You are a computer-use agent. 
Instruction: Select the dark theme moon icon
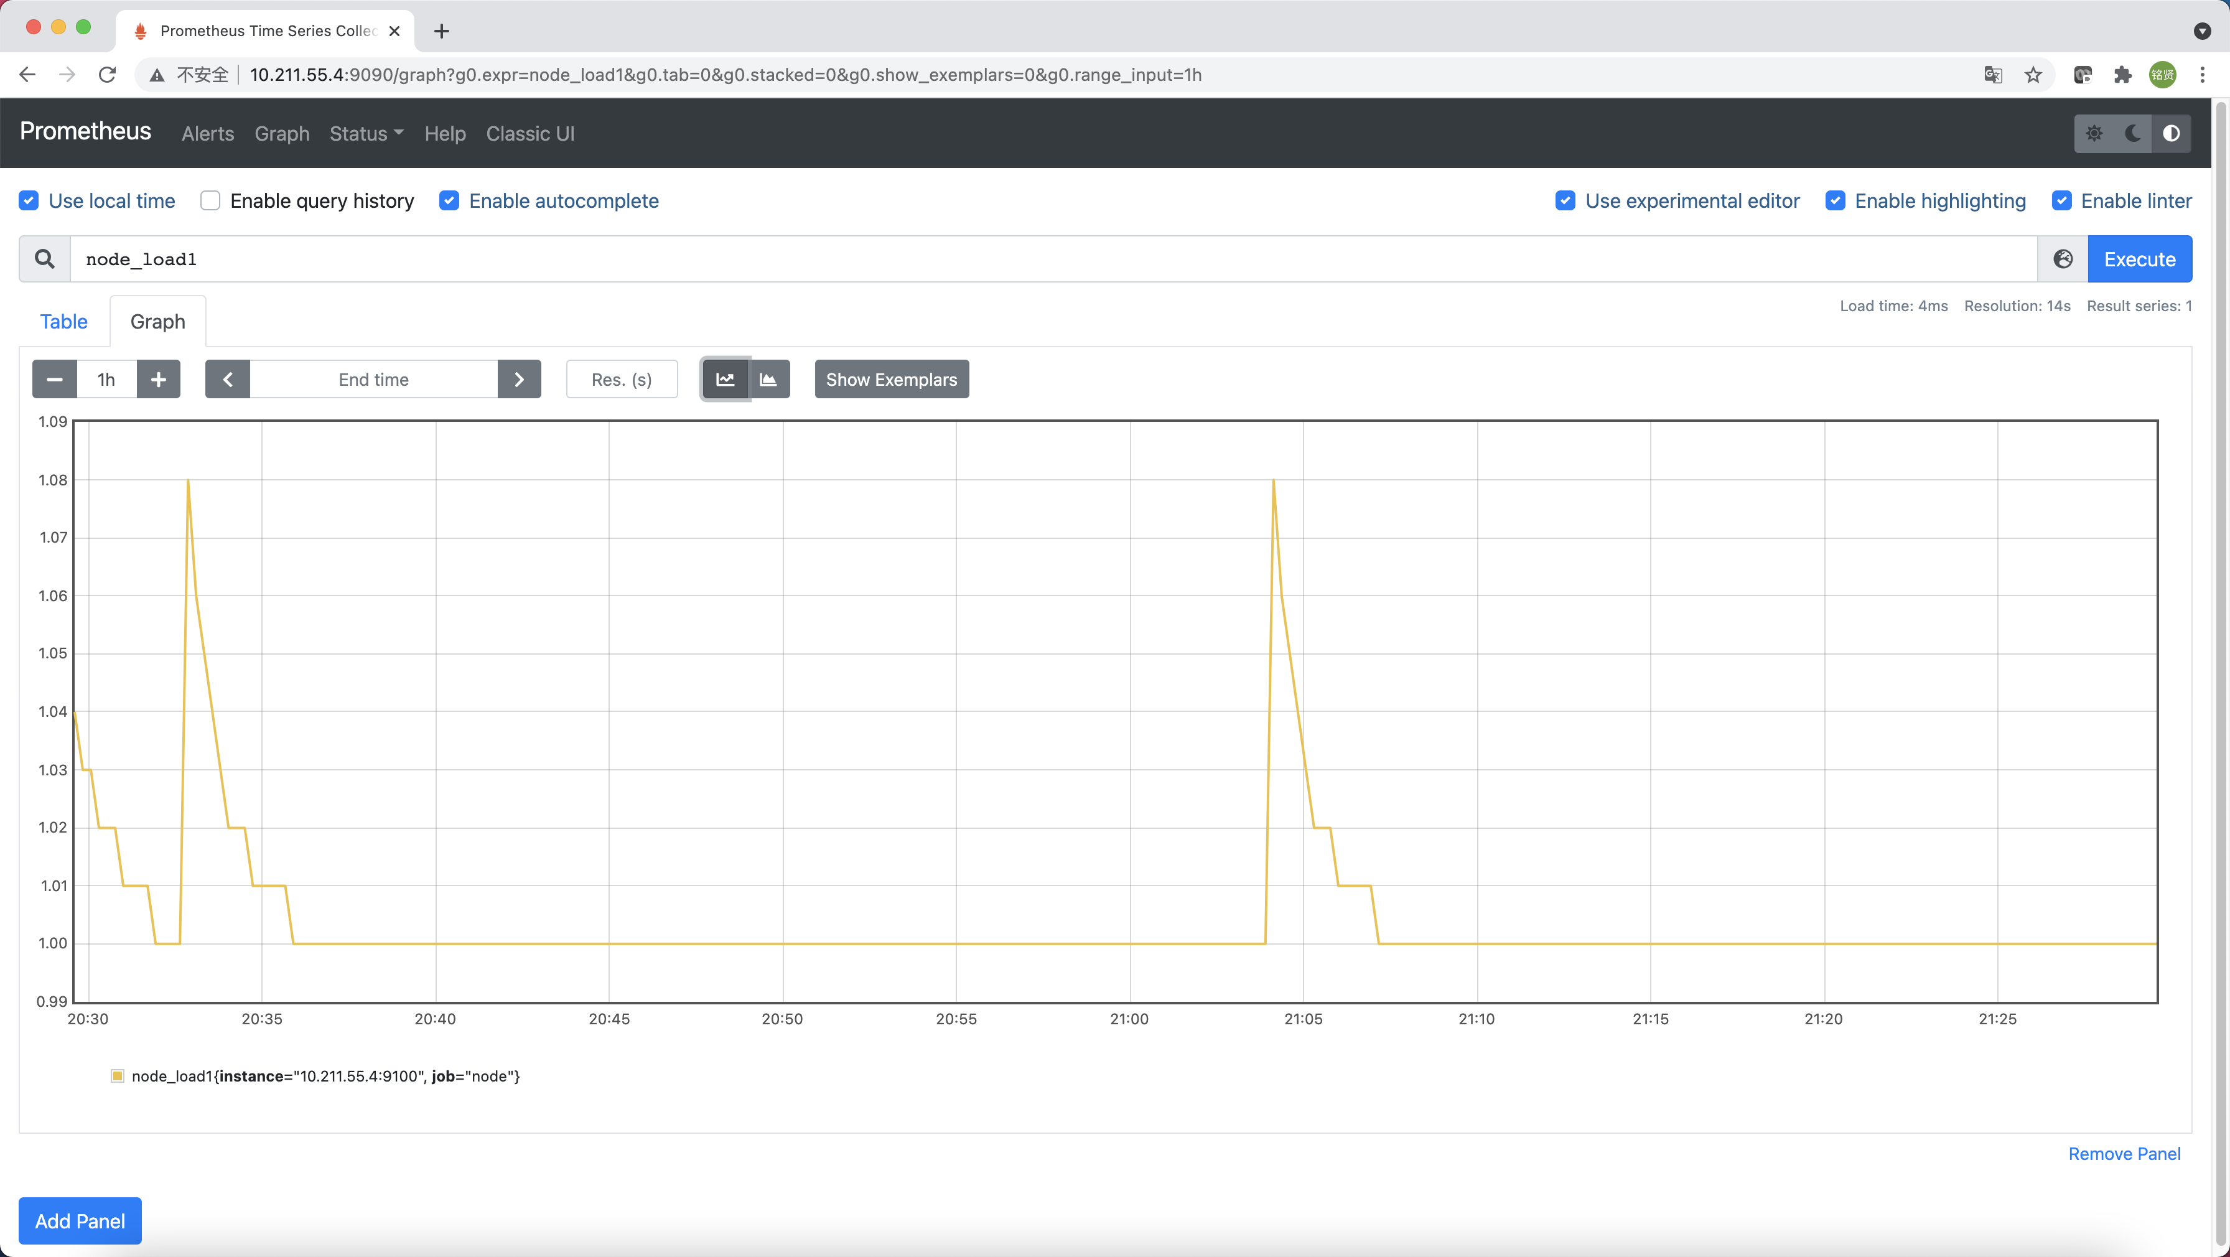pyautogui.click(x=2133, y=133)
